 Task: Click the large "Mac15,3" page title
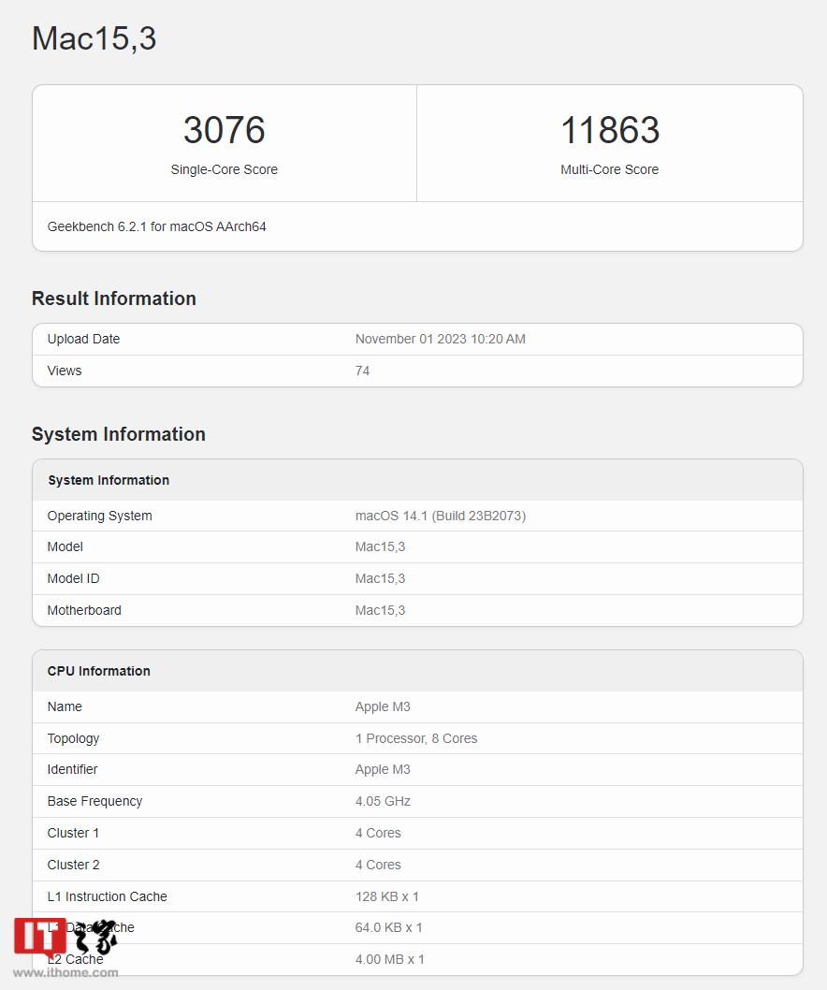tap(94, 38)
